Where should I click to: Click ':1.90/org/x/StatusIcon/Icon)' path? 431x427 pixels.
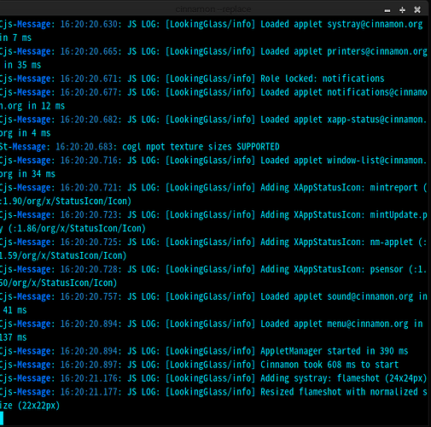point(66,202)
